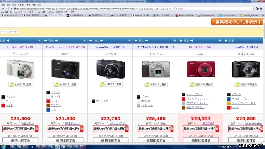Viewport: 265px width, 149px height.
Task: Open the Yahoo bookmark in bookmarks bar
Action: pos(29,12)
